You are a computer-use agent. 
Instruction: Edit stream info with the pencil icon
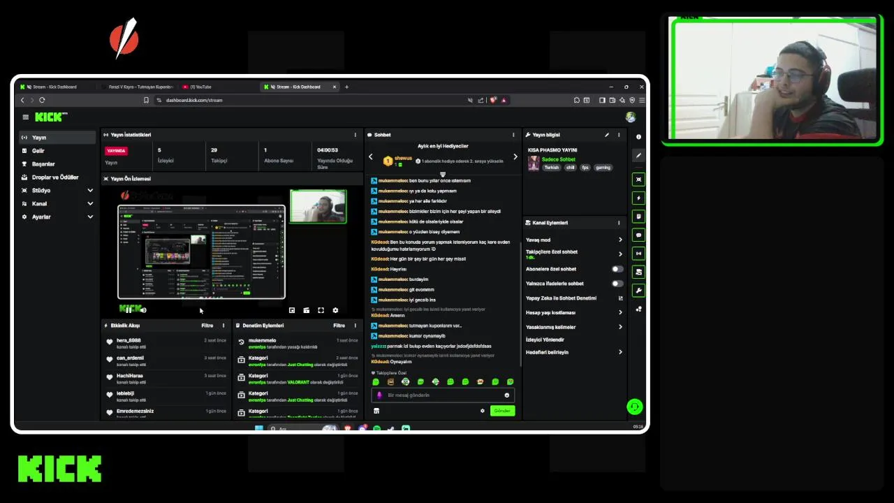click(607, 135)
